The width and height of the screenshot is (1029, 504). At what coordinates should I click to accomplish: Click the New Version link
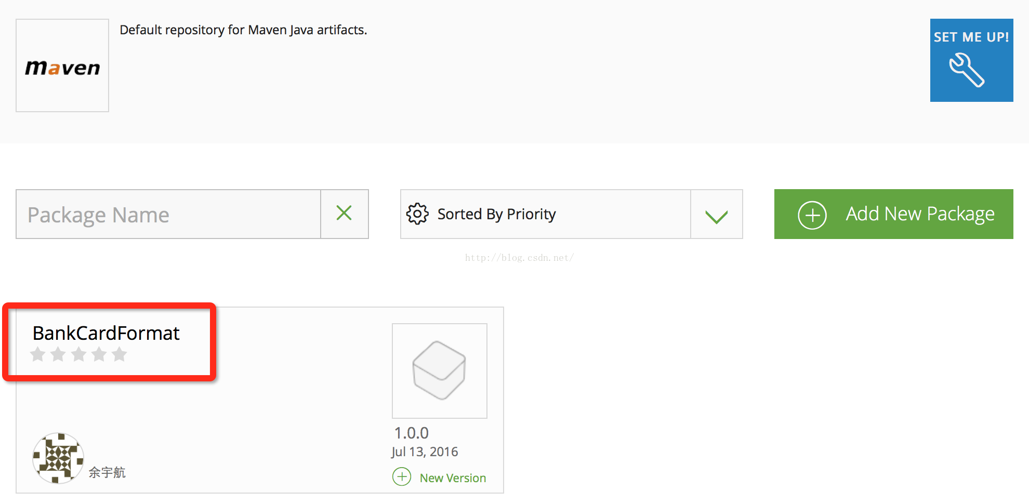[453, 478]
